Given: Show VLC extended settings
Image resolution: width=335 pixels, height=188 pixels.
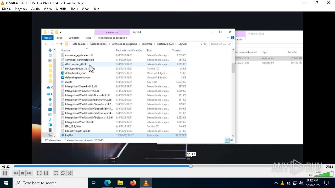Looking at the screenshot, I should [46, 173].
